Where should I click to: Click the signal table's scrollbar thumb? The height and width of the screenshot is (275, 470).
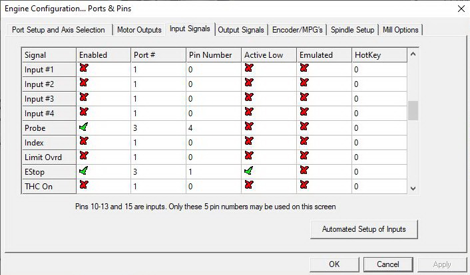pos(413,110)
